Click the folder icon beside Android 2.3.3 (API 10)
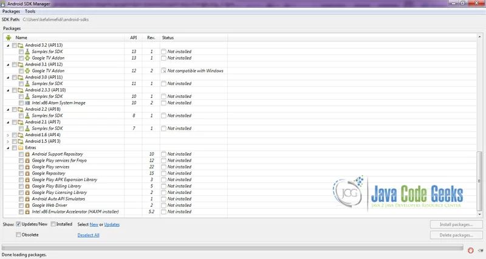Image resolution: width=486 pixels, height=259 pixels. click(21, 90)
